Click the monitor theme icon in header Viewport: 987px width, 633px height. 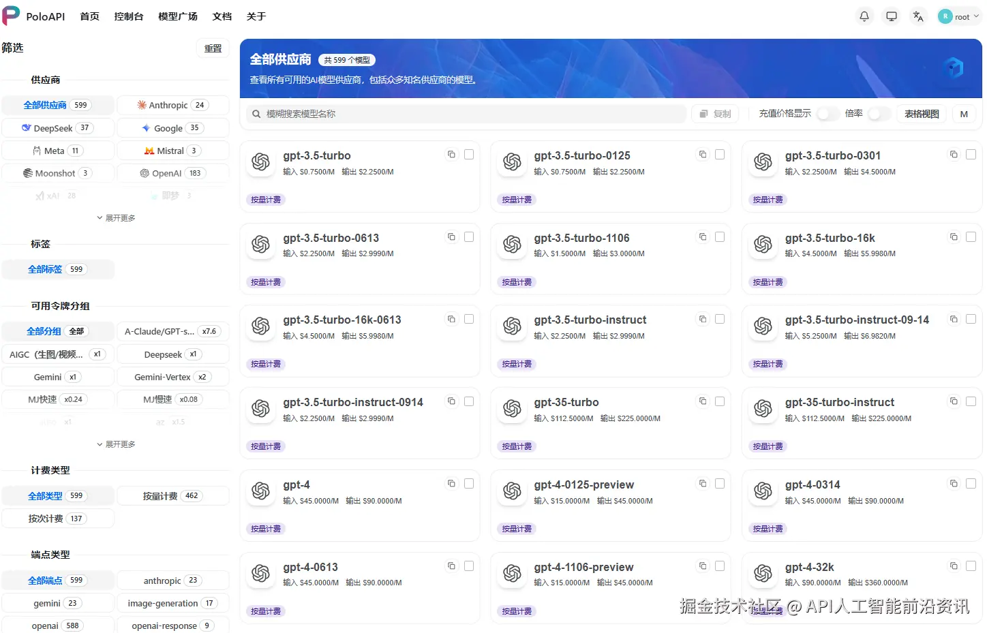(x=892, y=16)
